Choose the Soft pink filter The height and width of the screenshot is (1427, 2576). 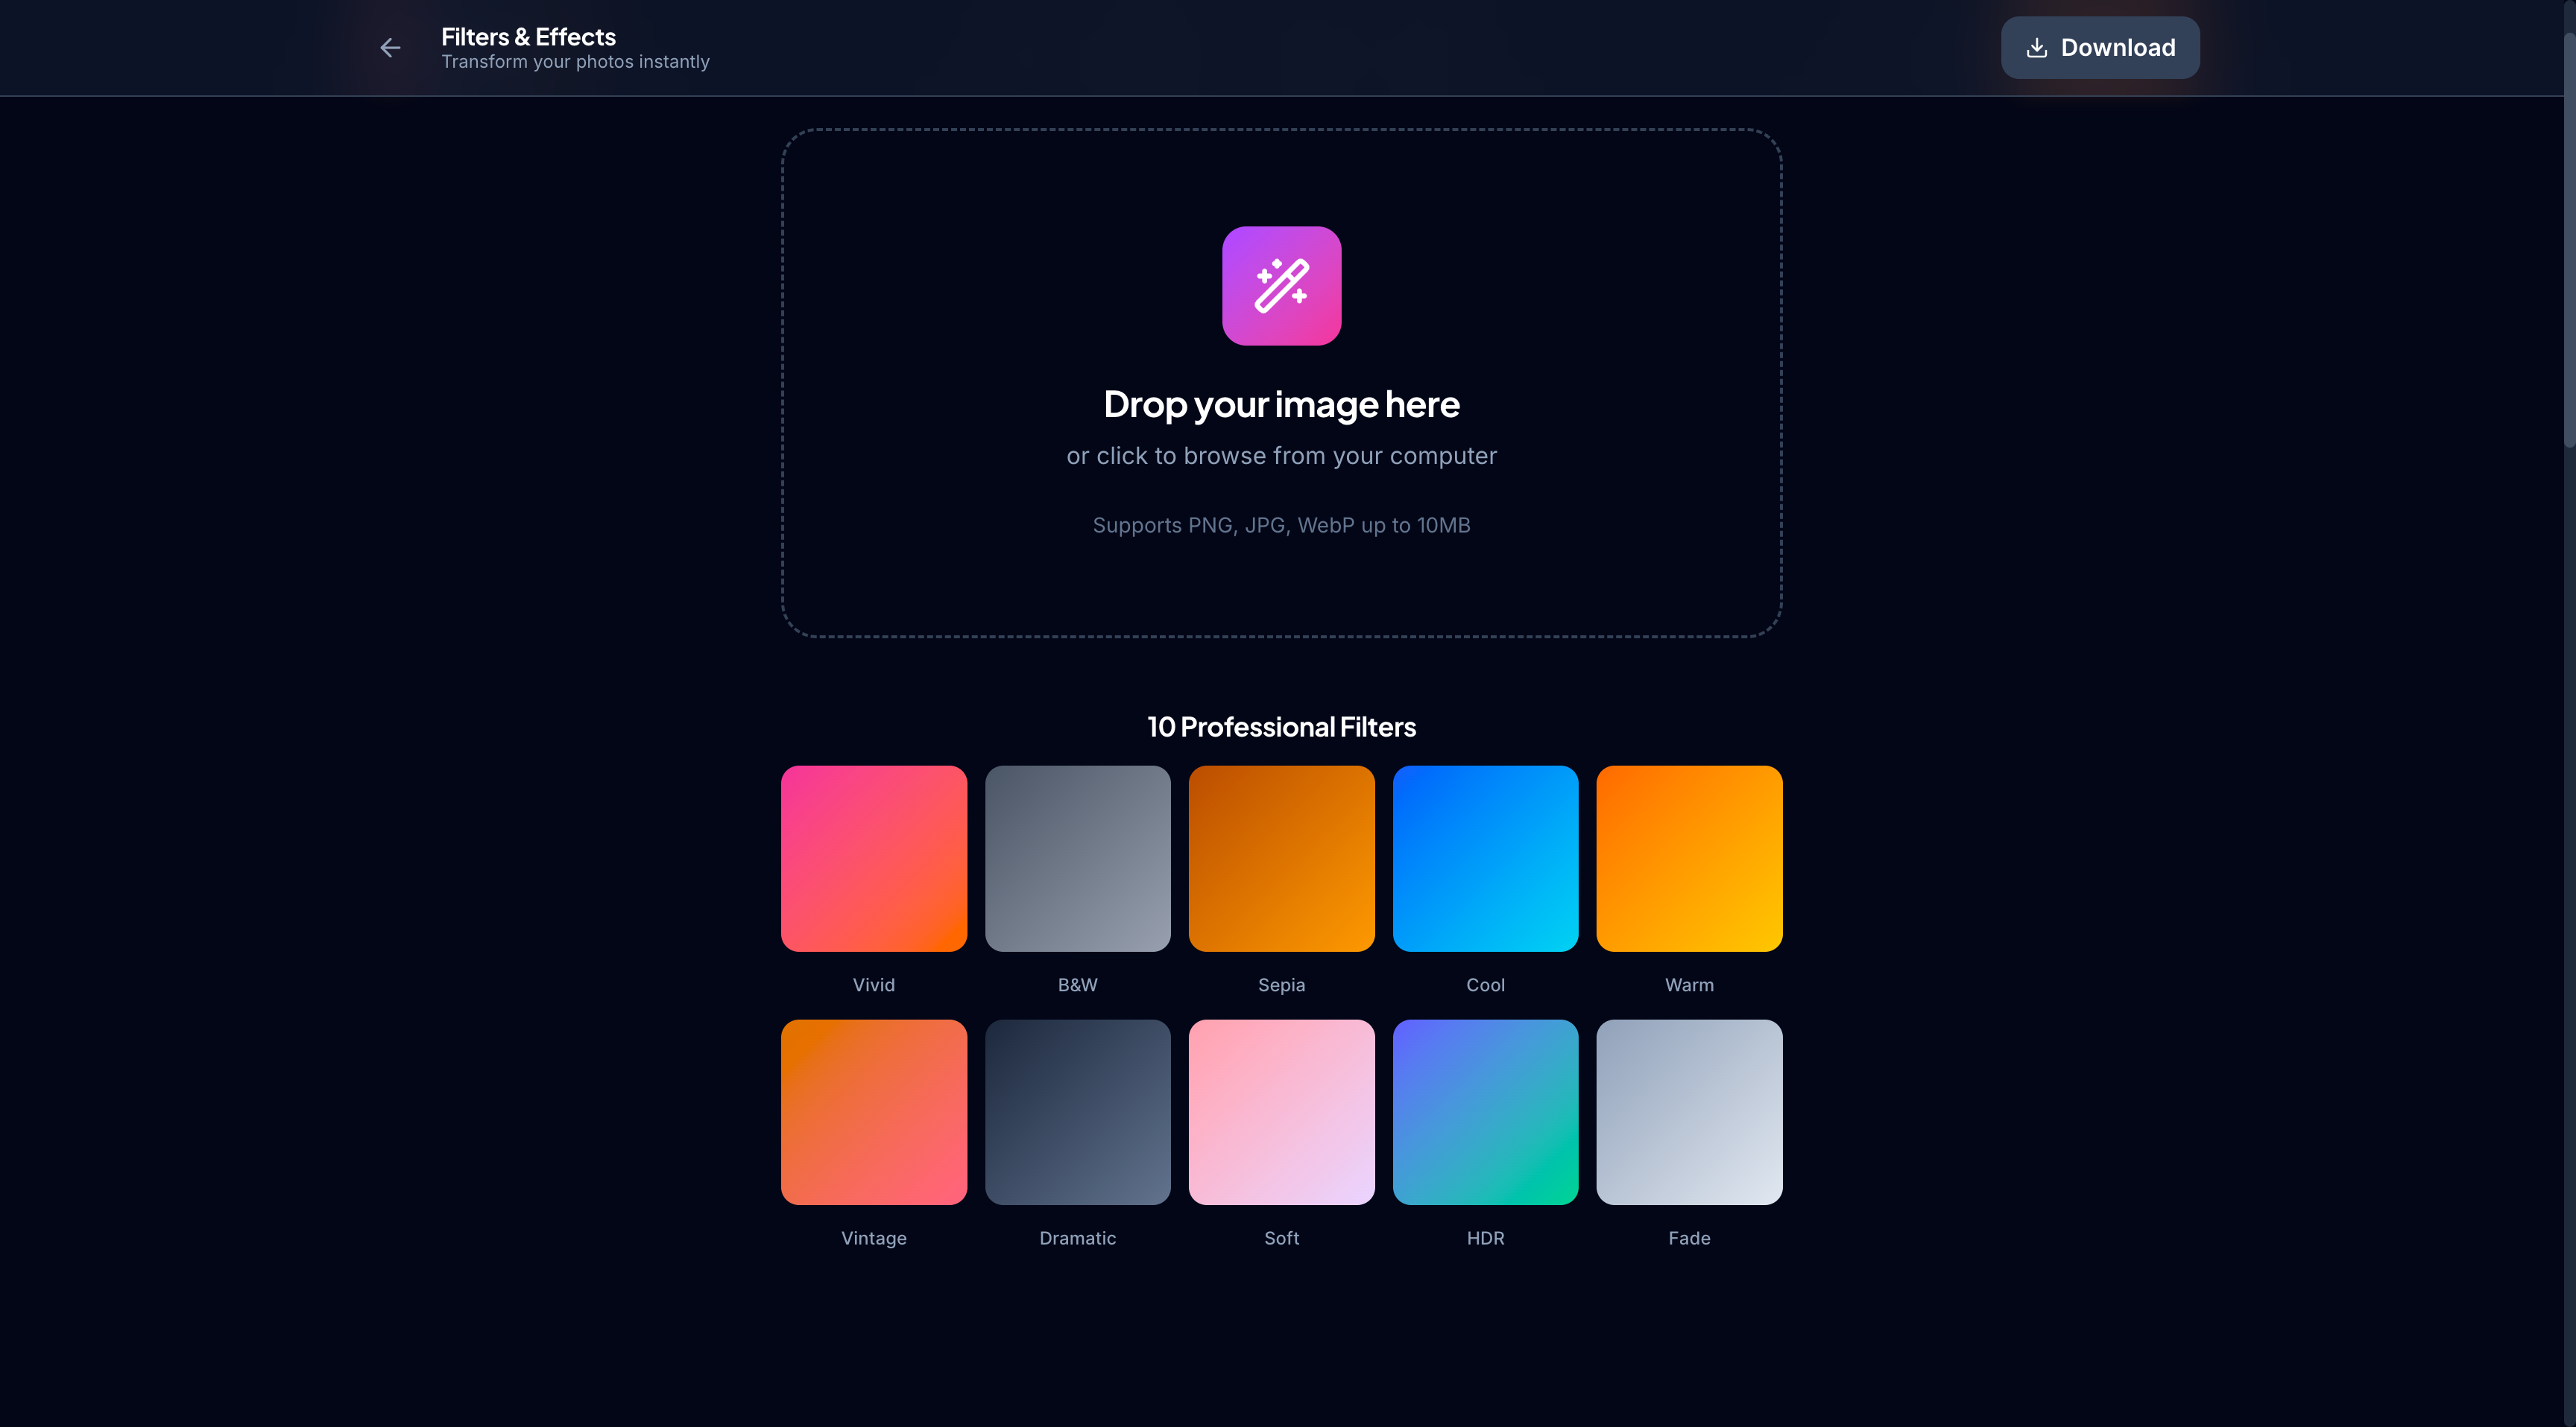(1281, 1112)
